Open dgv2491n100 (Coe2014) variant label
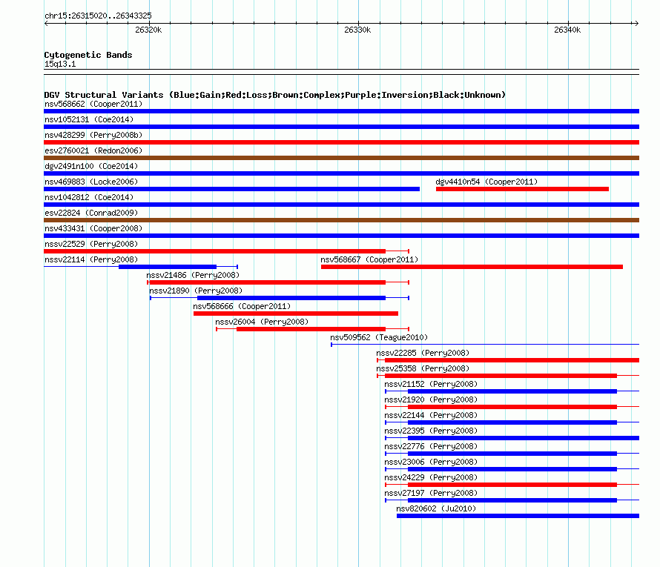660x567 pixels. click(x=91, y=166)
